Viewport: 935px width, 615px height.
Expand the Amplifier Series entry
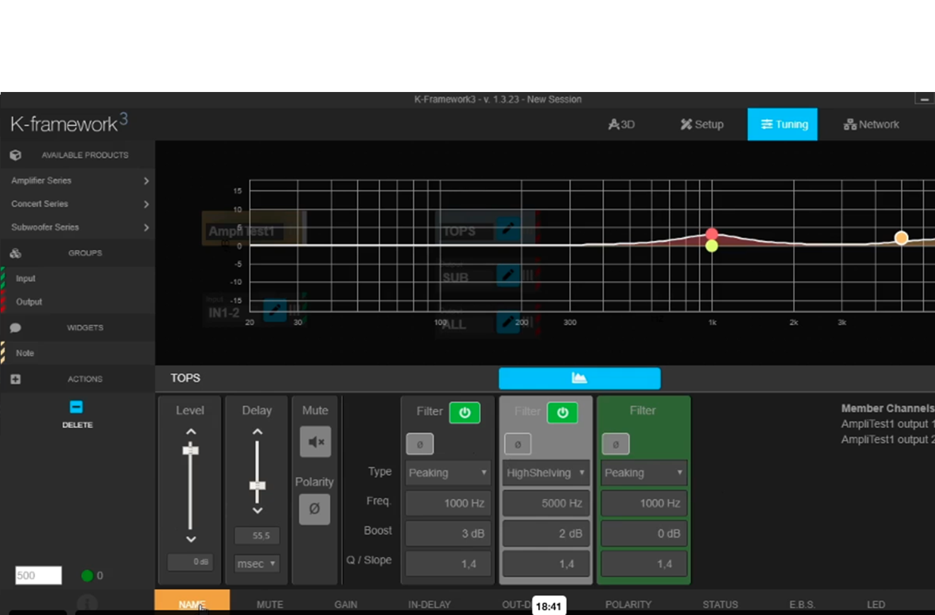pyautogui.click(x=146, y=180)
